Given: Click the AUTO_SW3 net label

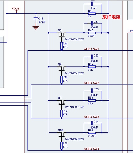Looking at the screenshot, I should [x=92, y=117].
